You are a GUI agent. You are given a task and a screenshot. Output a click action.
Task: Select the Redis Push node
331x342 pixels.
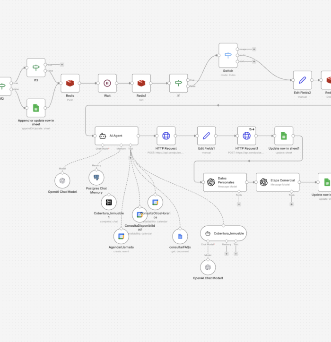pos(70,83)
